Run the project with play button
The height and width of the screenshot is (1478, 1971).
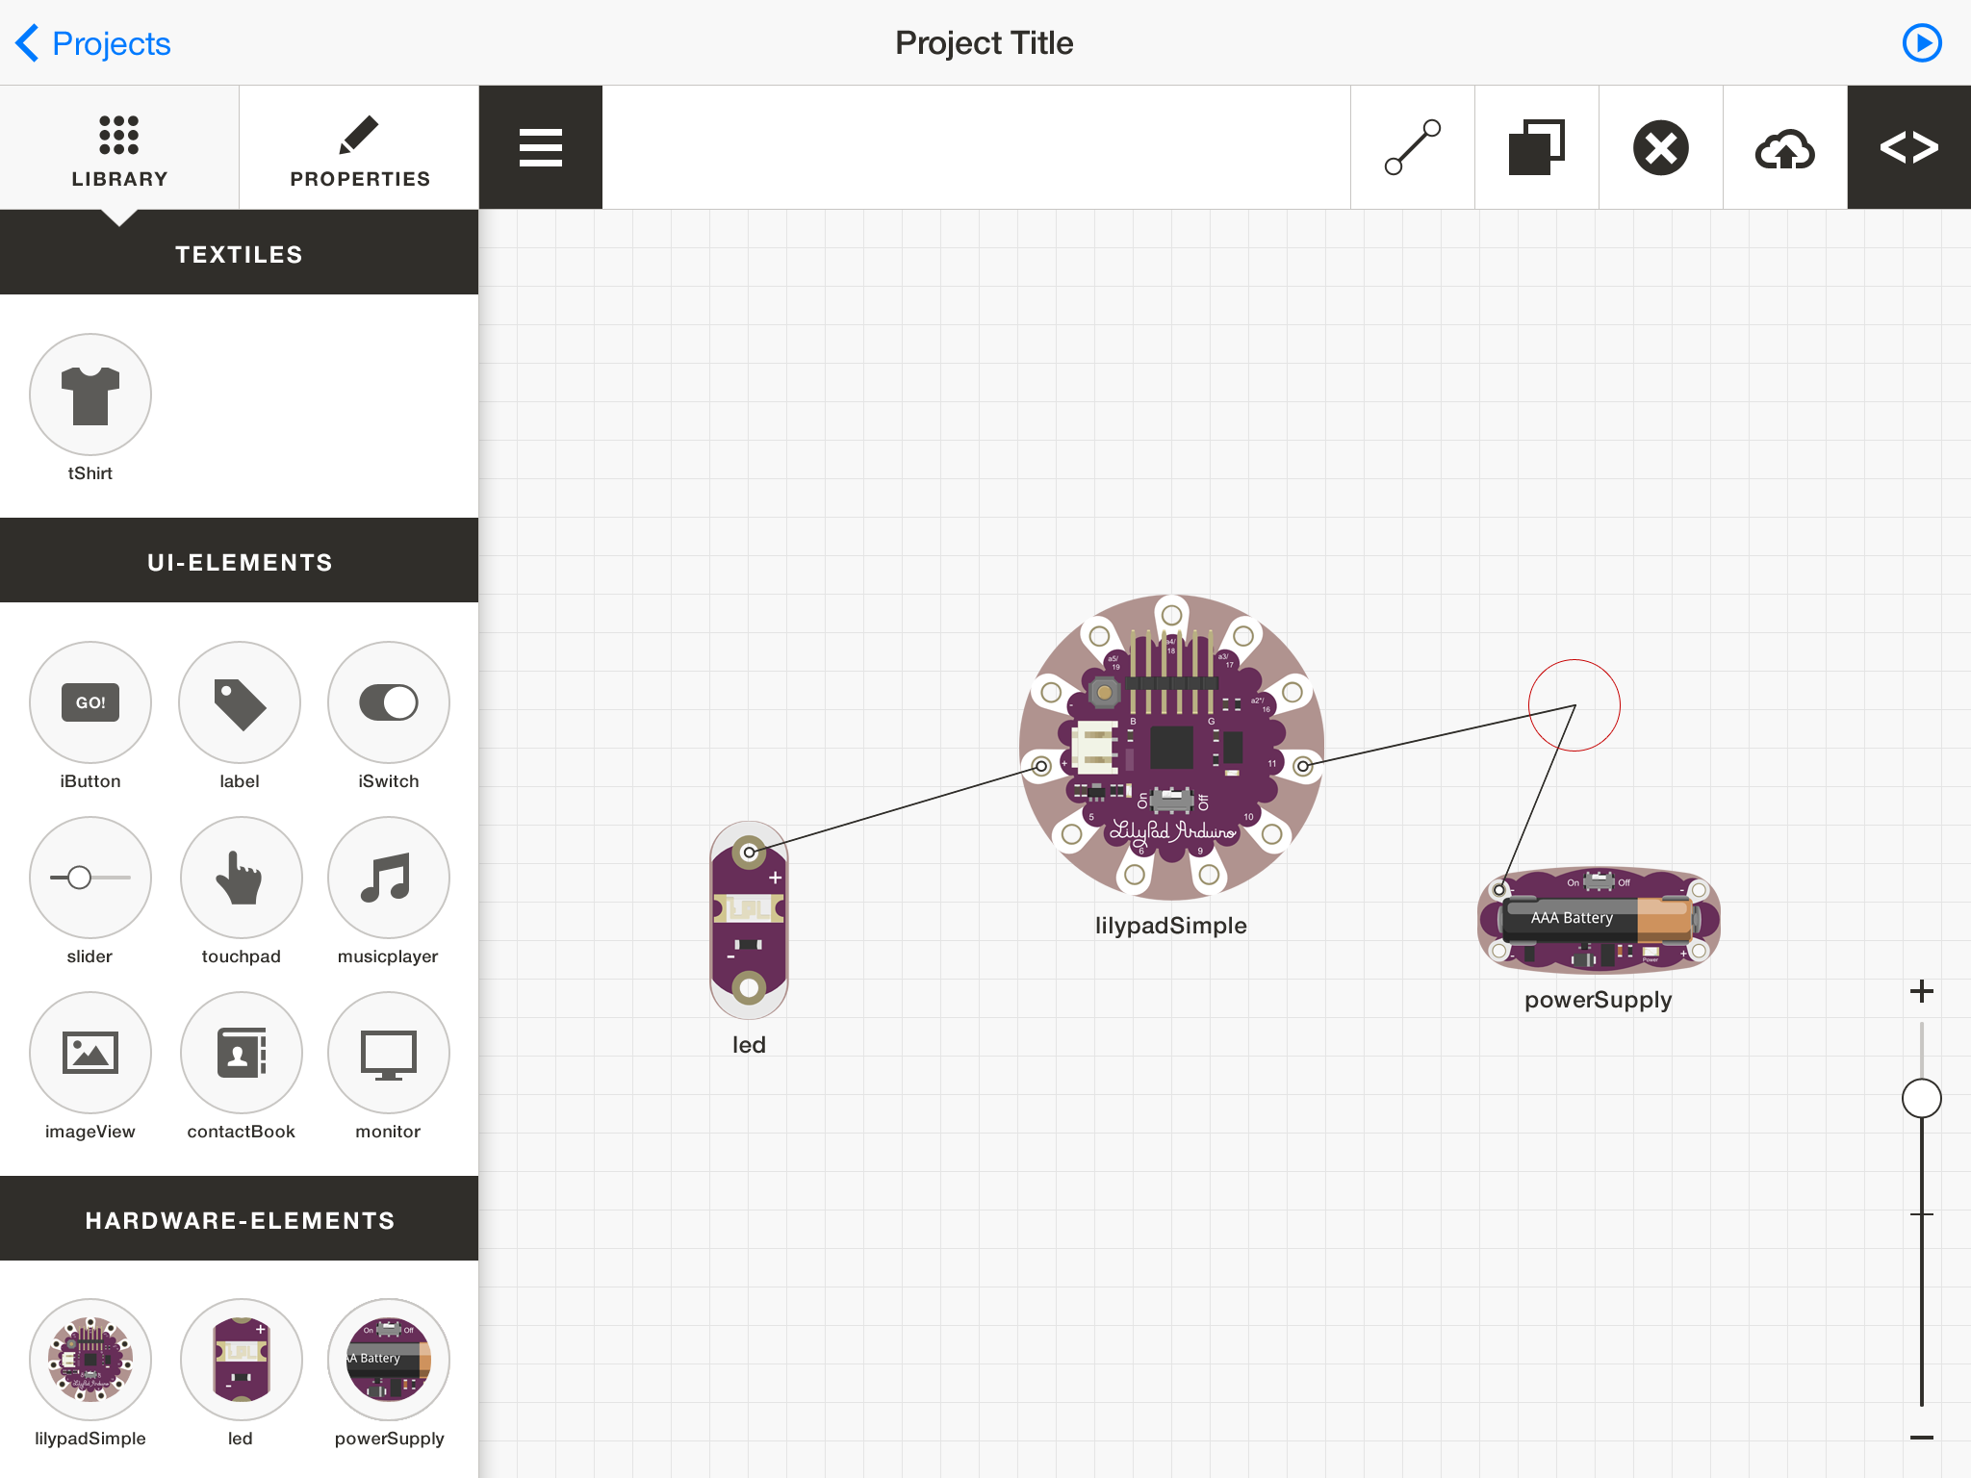[x=1922, y=43]
